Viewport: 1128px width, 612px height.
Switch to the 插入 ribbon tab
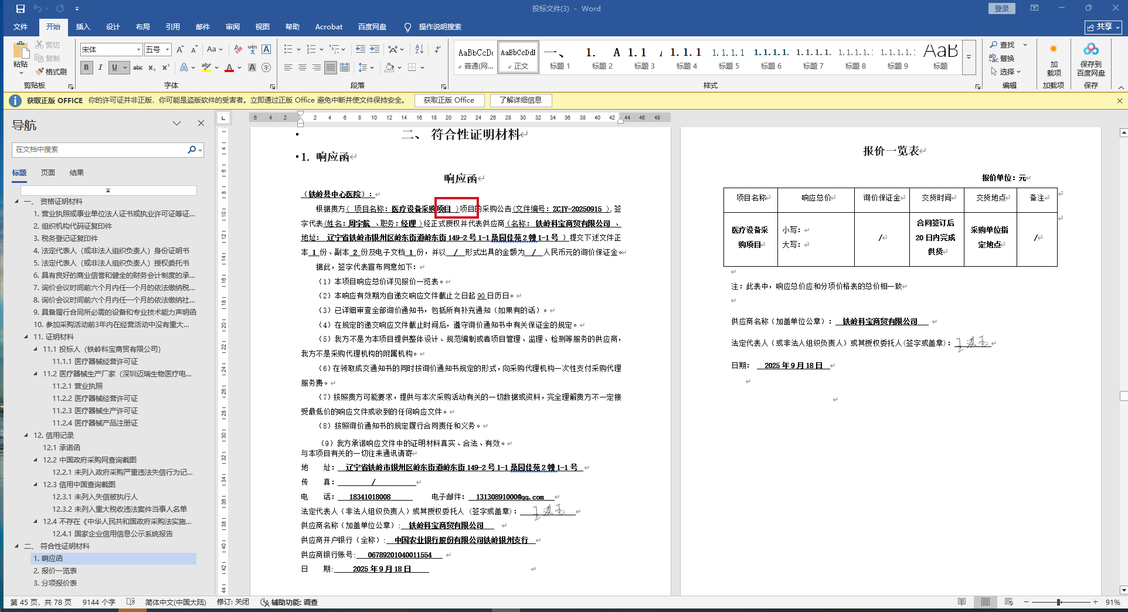click(x=83, y=27)
